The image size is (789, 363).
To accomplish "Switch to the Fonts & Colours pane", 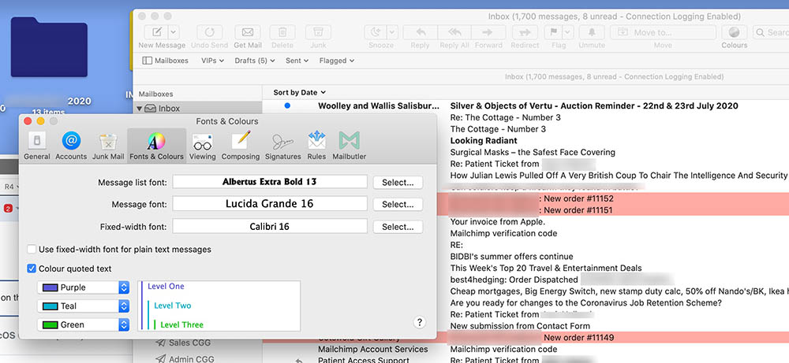I will tap(156, 146).
